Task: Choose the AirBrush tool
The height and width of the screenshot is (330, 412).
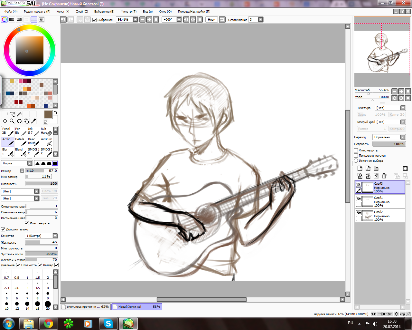Action: point(46,141)
